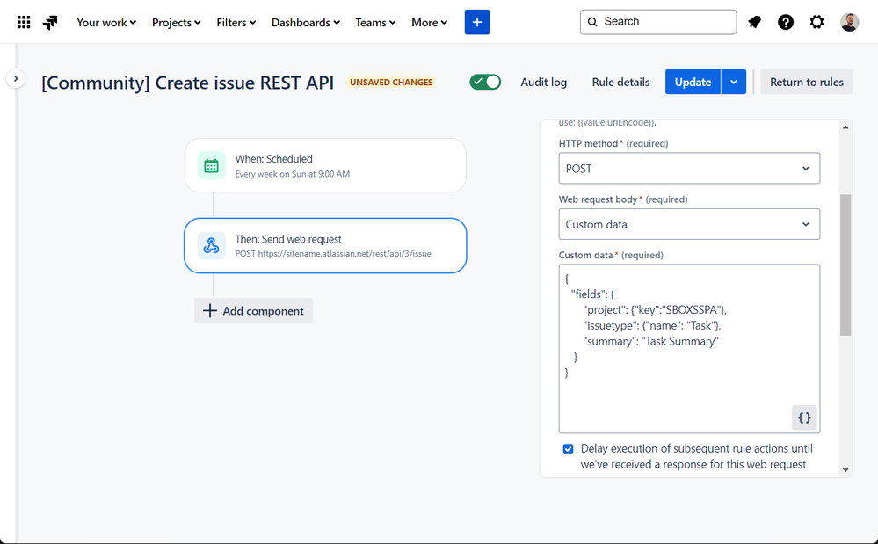
Task: Open the Teams menu
Action: (375, 22)
